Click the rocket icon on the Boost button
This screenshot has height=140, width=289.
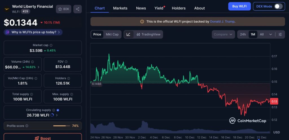point(37,138)
